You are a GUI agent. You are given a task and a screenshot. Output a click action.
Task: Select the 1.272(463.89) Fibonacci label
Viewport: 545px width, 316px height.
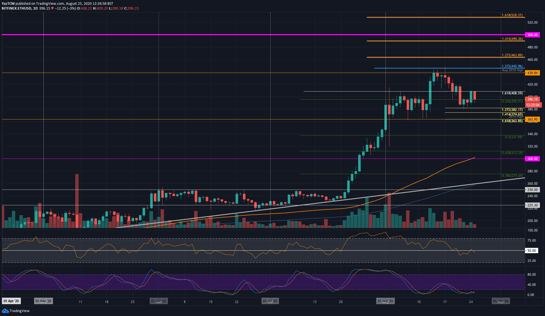pos(512,55)
